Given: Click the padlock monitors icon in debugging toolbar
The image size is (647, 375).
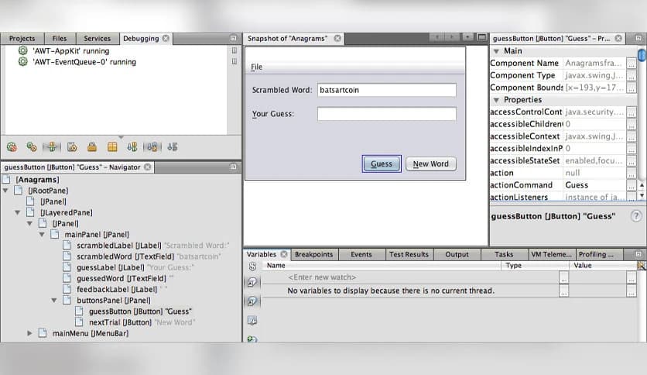Looking at the screenshot, I should [92, 146].
